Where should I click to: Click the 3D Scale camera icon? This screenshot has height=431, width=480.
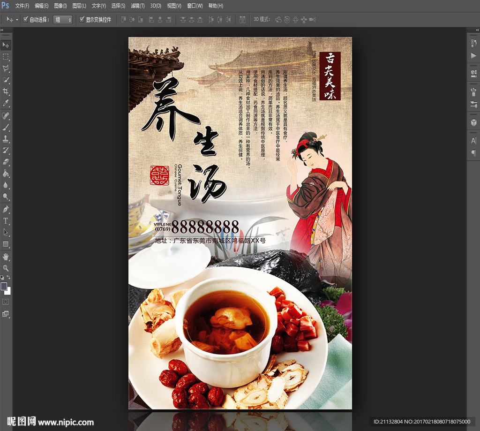[x=312, y=20]
